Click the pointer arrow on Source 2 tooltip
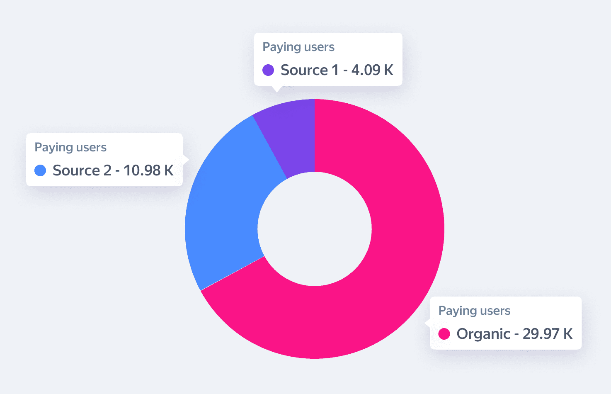The image size is (611, 394). (x=186, y=159)
